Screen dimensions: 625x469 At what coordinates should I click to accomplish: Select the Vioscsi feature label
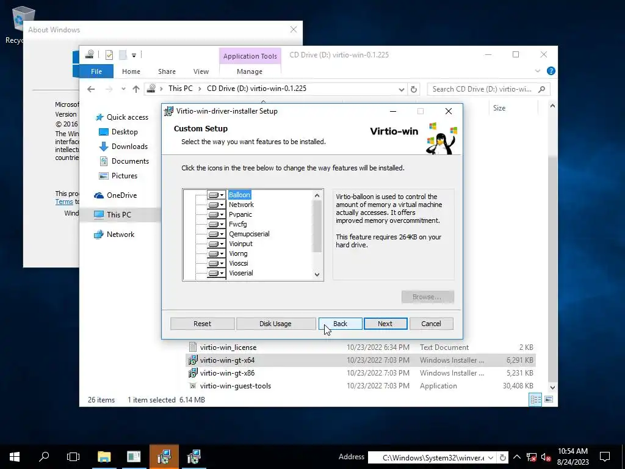[239, 263]
